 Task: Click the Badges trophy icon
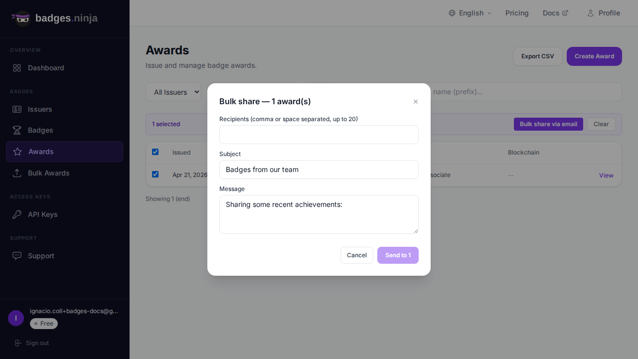pyautogui.click(x=17, y=130)
